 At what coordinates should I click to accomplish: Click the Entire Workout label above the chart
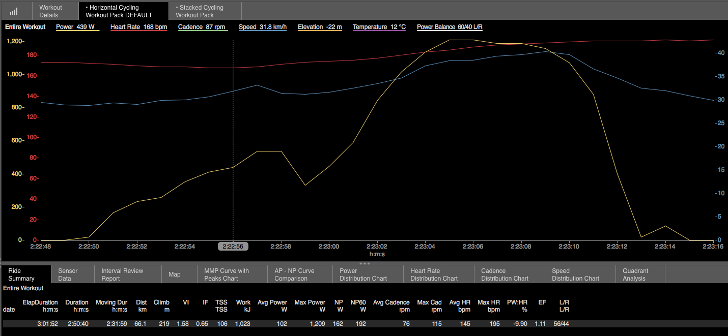tap(25, 27)
